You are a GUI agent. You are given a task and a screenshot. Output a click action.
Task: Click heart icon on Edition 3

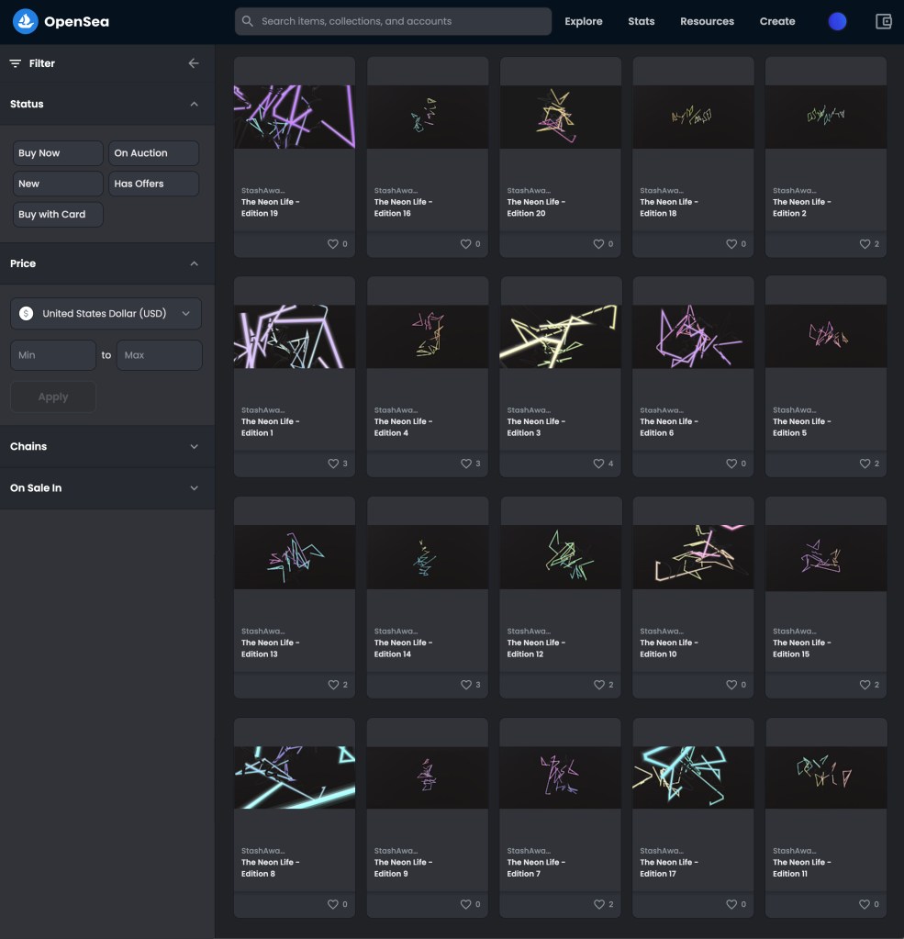coord(598,464)
